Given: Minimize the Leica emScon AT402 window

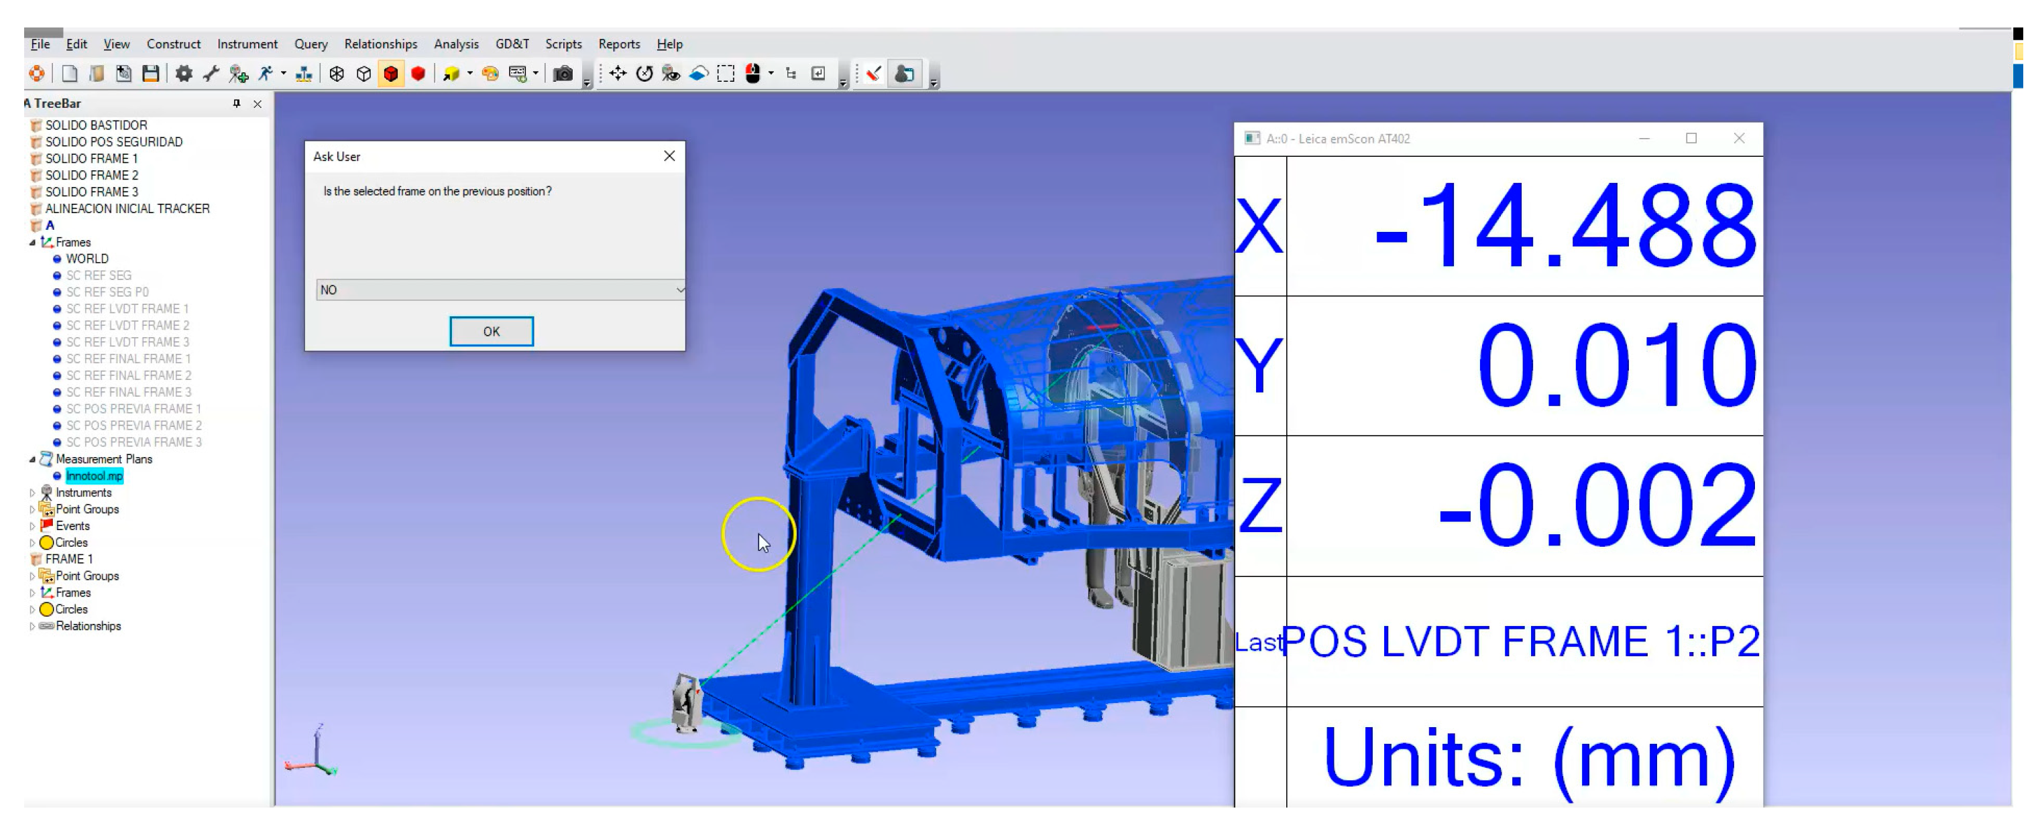Looking at the screenshot, I should click(x=1644, y=138).
